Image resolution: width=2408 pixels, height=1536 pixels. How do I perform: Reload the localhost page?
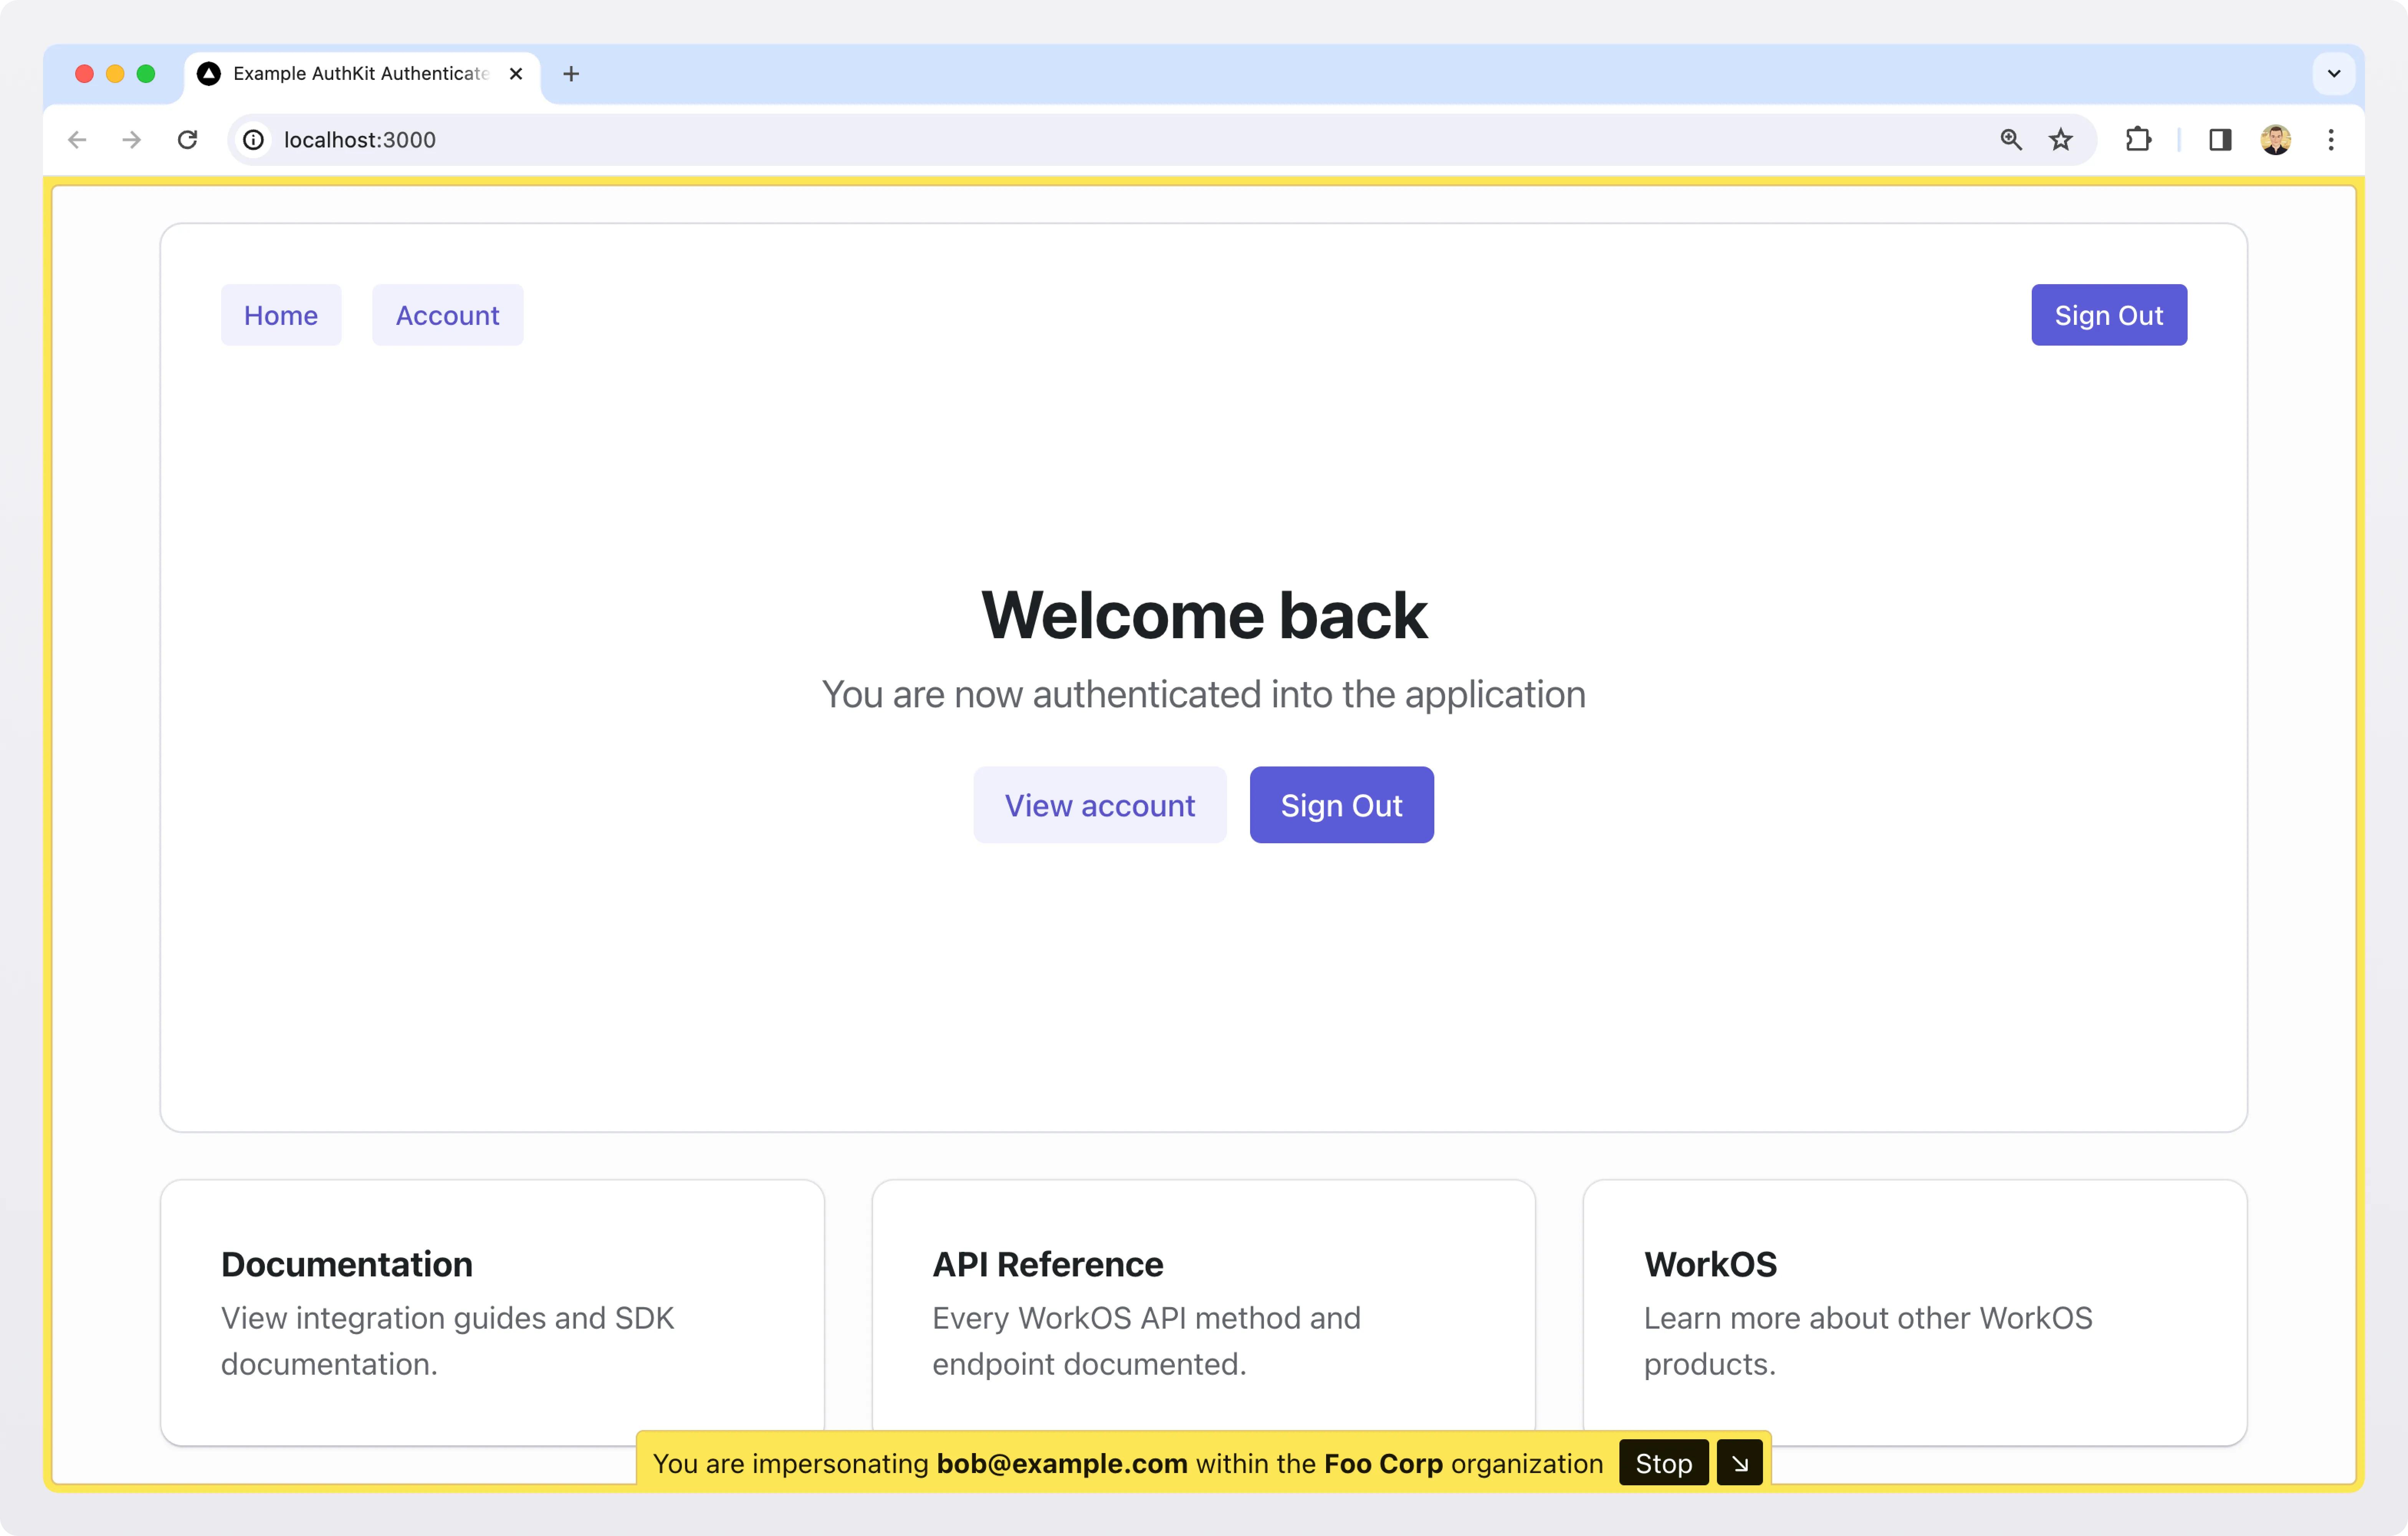coord(187,140)
